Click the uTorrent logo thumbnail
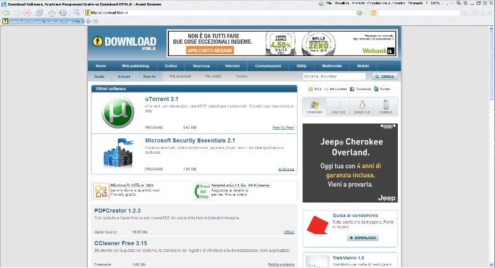 [118, 113]
